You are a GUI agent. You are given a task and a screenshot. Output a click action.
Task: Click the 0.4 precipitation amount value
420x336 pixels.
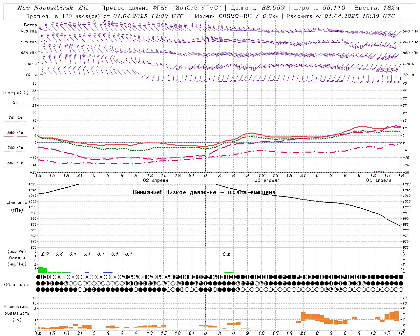tap(59, 254)
